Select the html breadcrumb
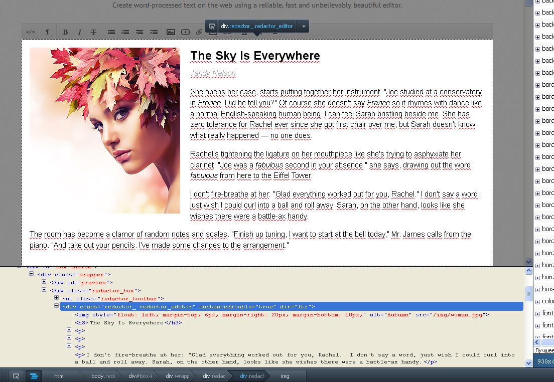This screenshot has height=382, width=554. pos(59,376)
